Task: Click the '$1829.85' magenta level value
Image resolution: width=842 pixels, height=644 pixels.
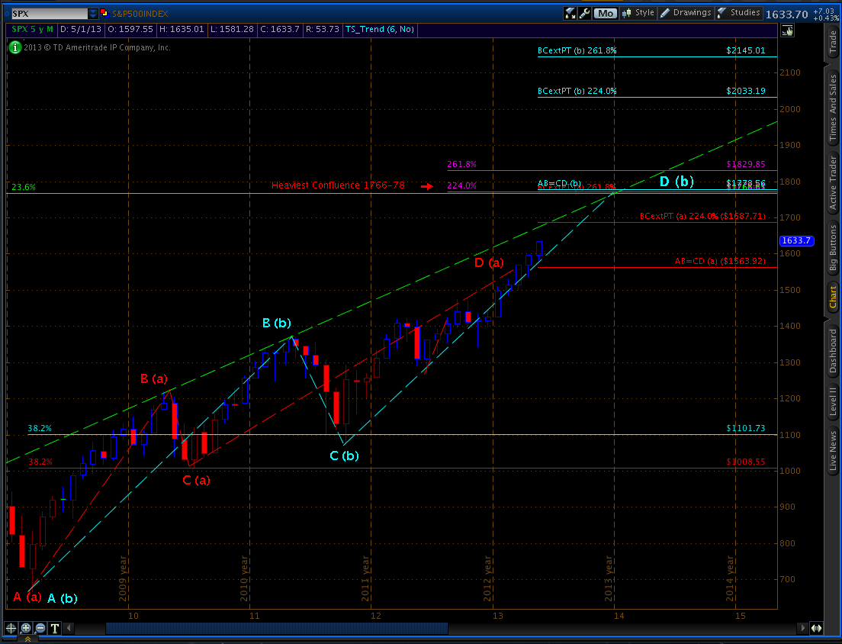Action: [x=745, y=164]
